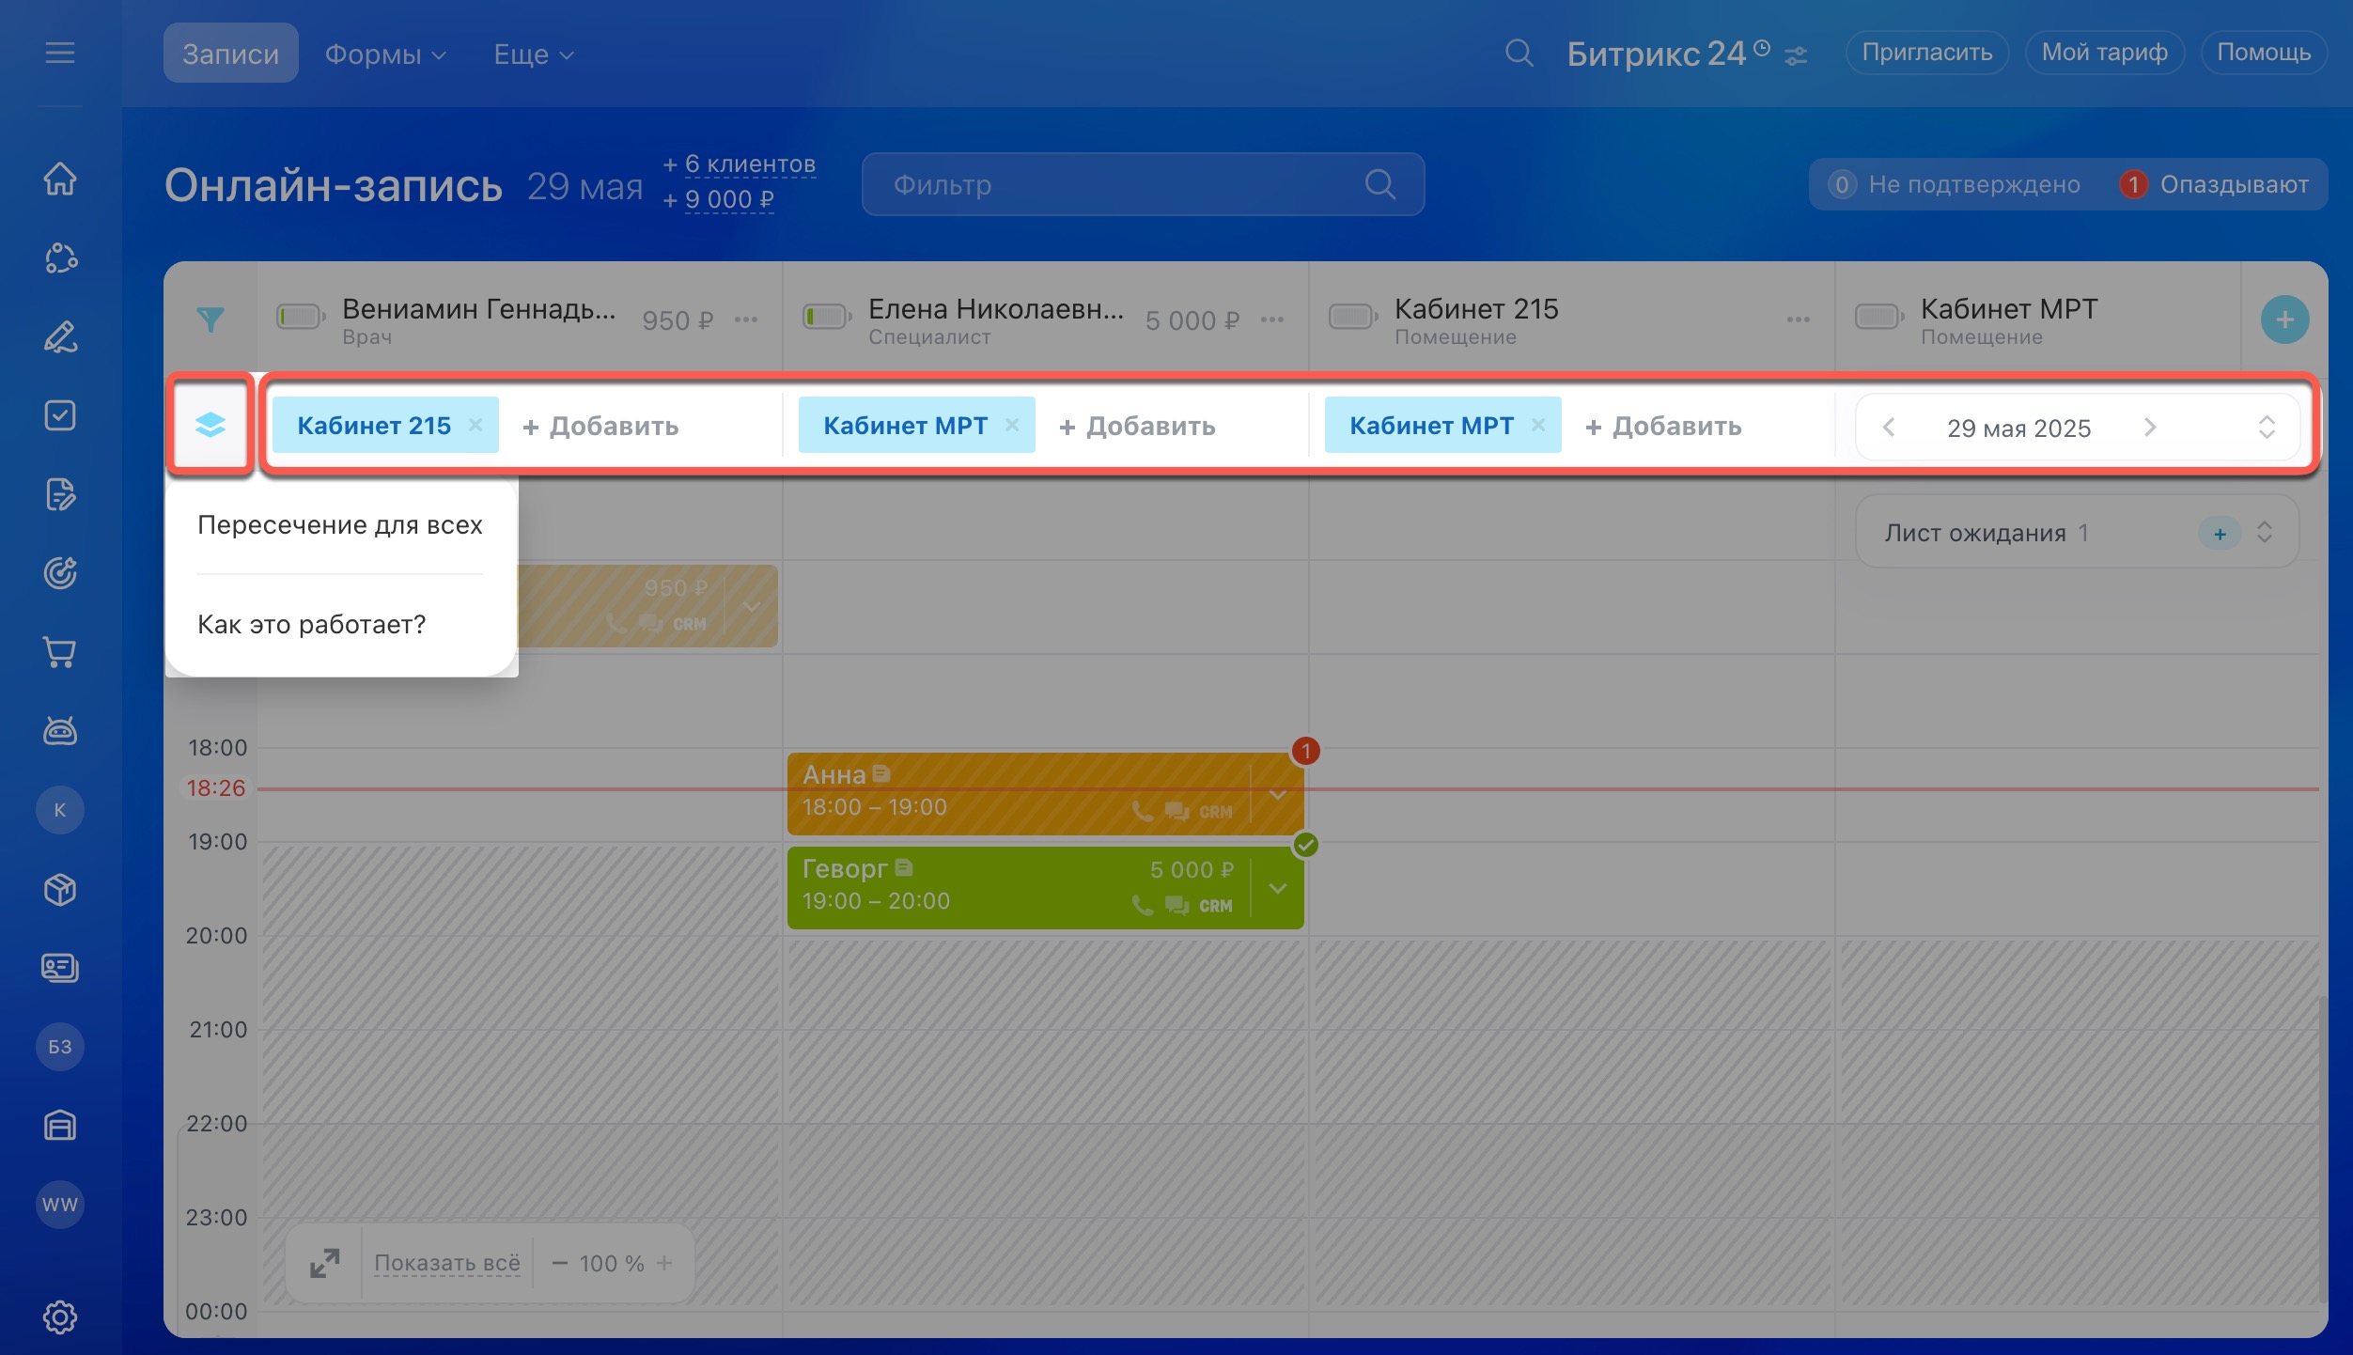Select Пересечение для всех menu item

(339, 524)
